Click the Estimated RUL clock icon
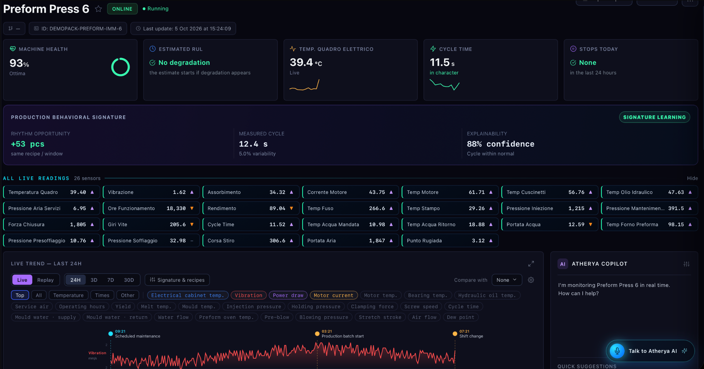The height and width of the screenshot is (369, 704). pos(153,49)
